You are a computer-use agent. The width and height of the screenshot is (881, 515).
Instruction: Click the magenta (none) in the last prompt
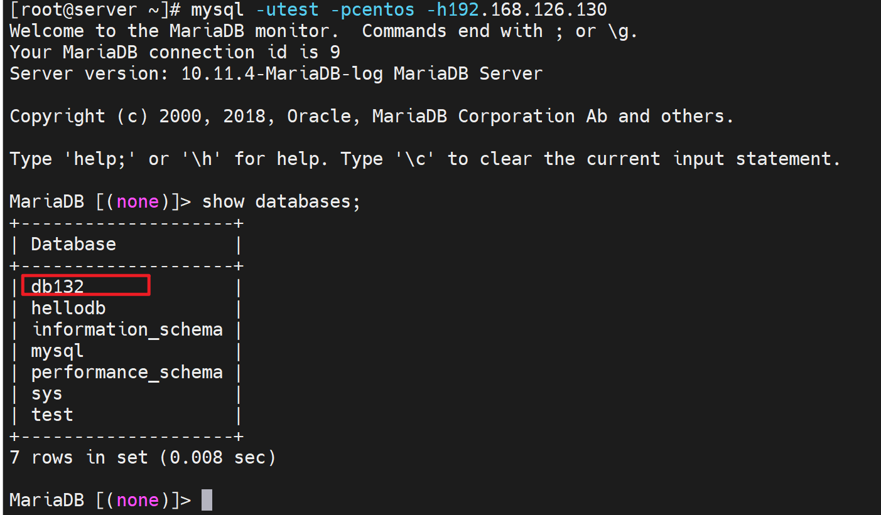click(x=138, y=500)
